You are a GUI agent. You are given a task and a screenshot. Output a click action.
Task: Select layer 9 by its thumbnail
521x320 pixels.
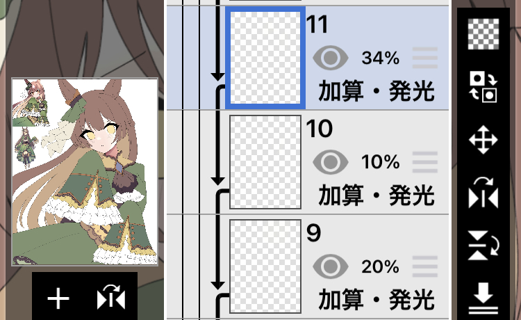265,266
